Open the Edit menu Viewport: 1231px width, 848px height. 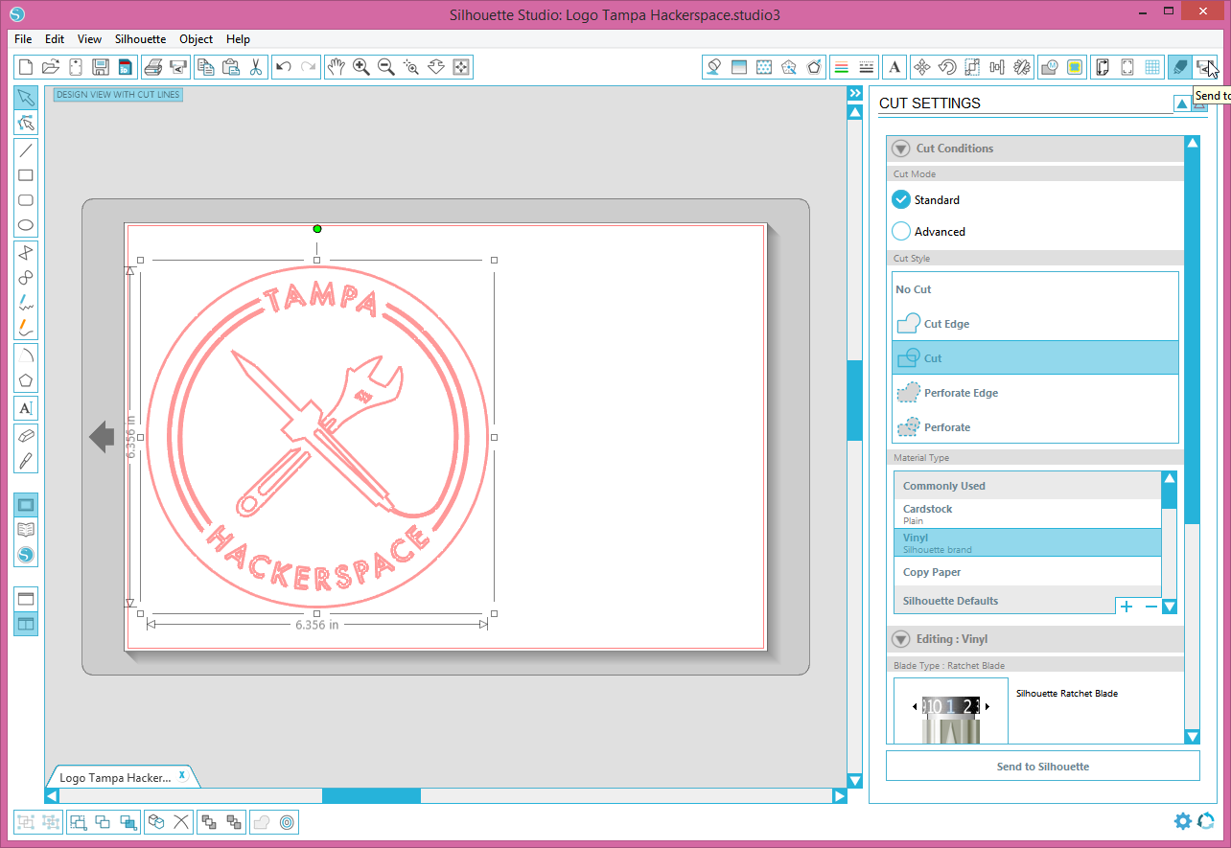(55, 39)
